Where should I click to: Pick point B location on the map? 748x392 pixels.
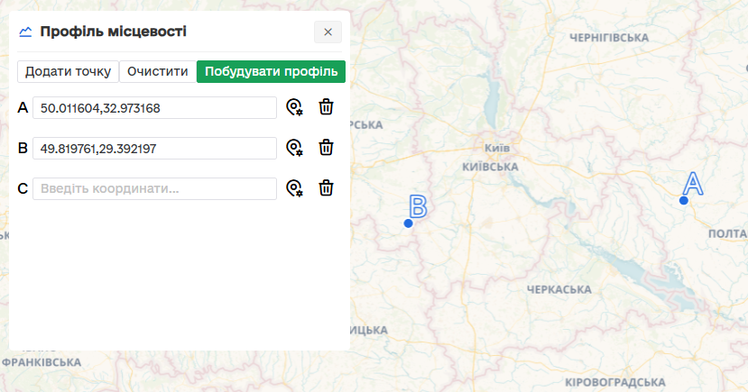click(x=293, y=148)
